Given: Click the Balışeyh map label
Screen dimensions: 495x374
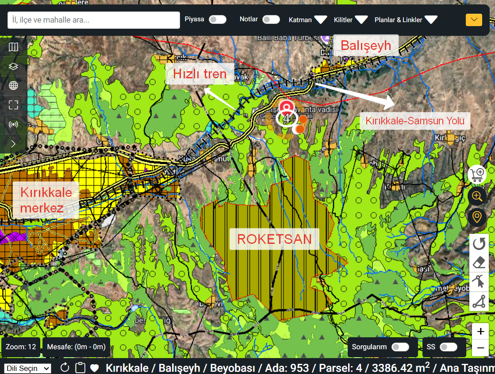Looking at the screenshot, I should point(366,46).
